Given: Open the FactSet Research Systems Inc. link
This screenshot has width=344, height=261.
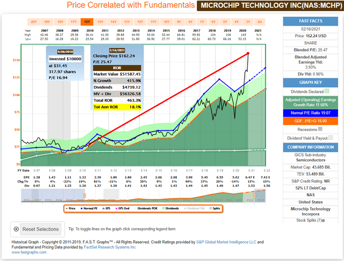Looking at the screenshot, I should 110,247.
